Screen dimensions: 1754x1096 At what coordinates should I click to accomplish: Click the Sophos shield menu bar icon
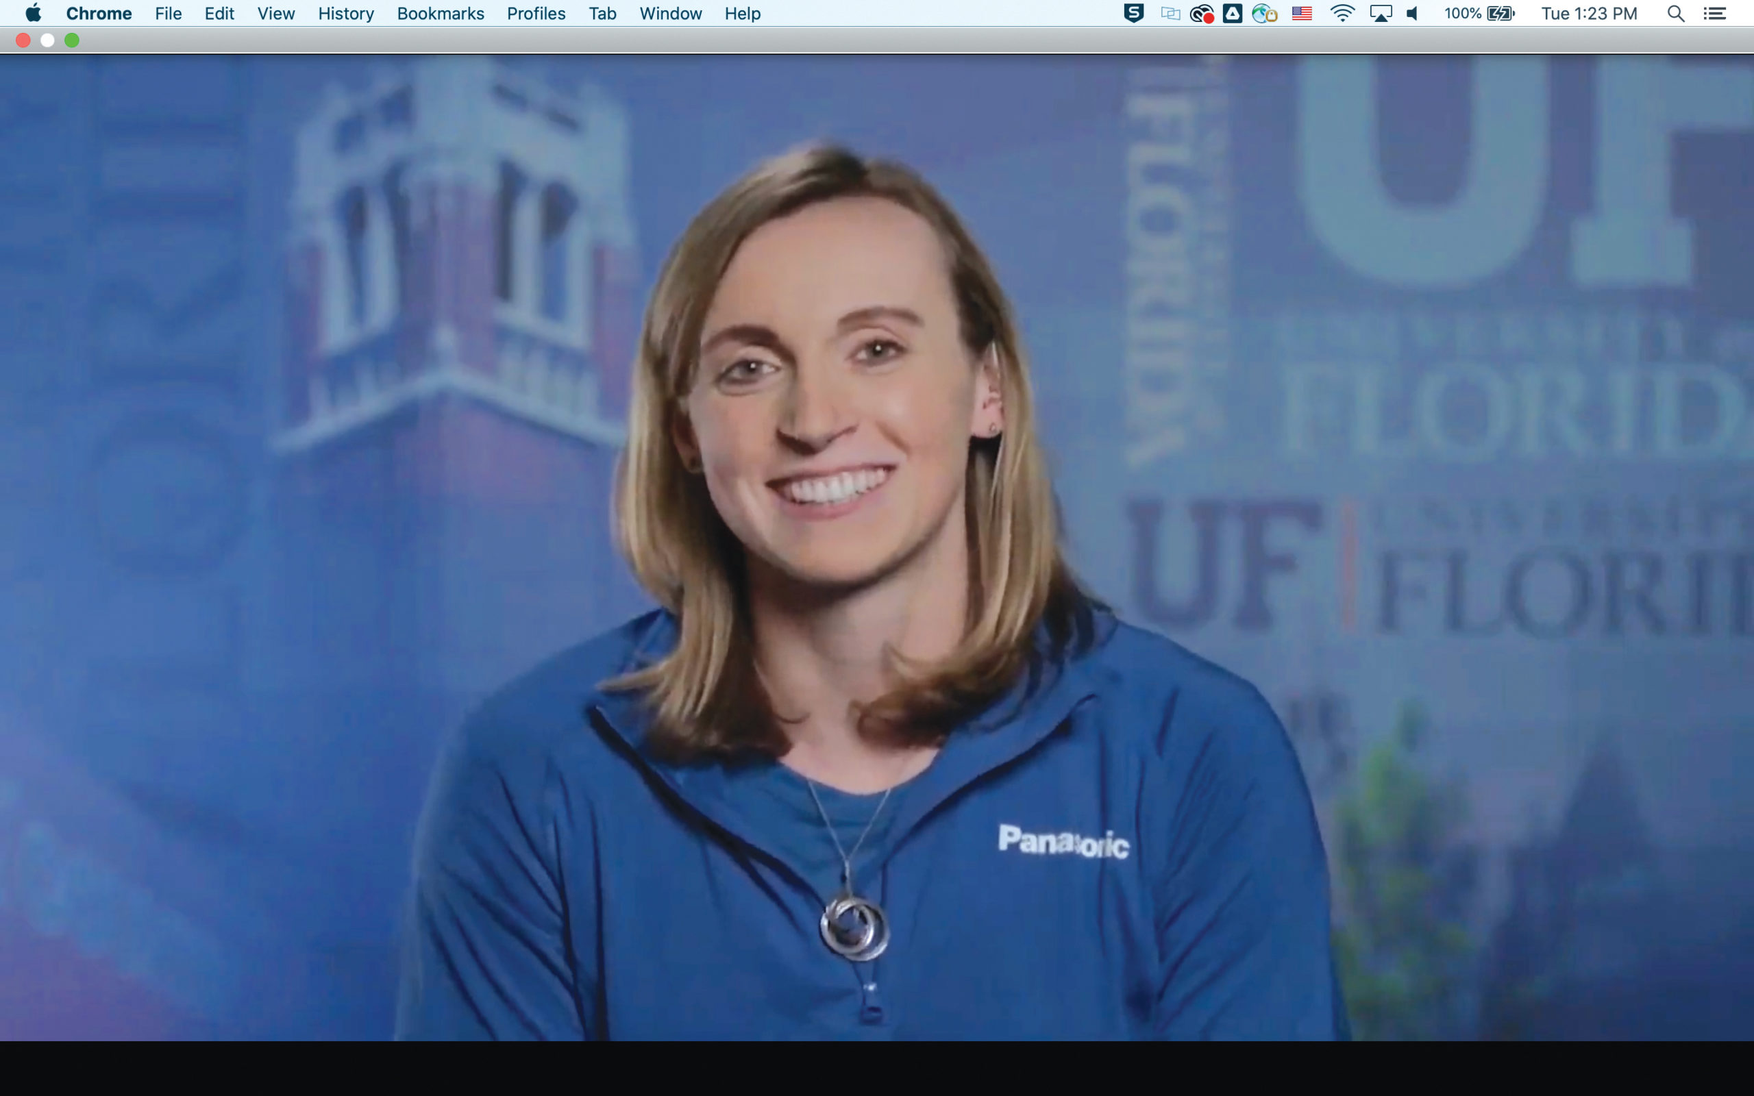(1133, 13)
